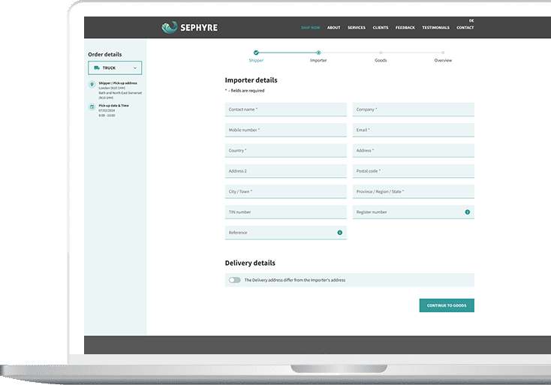The image size is (551, 385).
Task: Toggle the Delivery address differs switch
Action: coord(235,280)
